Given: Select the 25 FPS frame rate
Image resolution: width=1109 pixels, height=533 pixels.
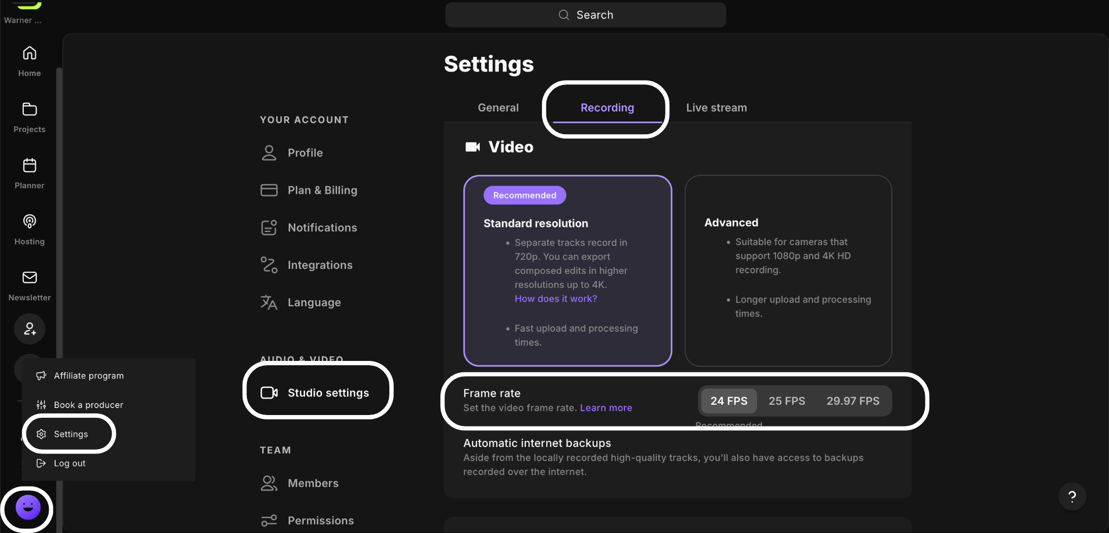Looking at the screenshot, I should coord(787,401).
